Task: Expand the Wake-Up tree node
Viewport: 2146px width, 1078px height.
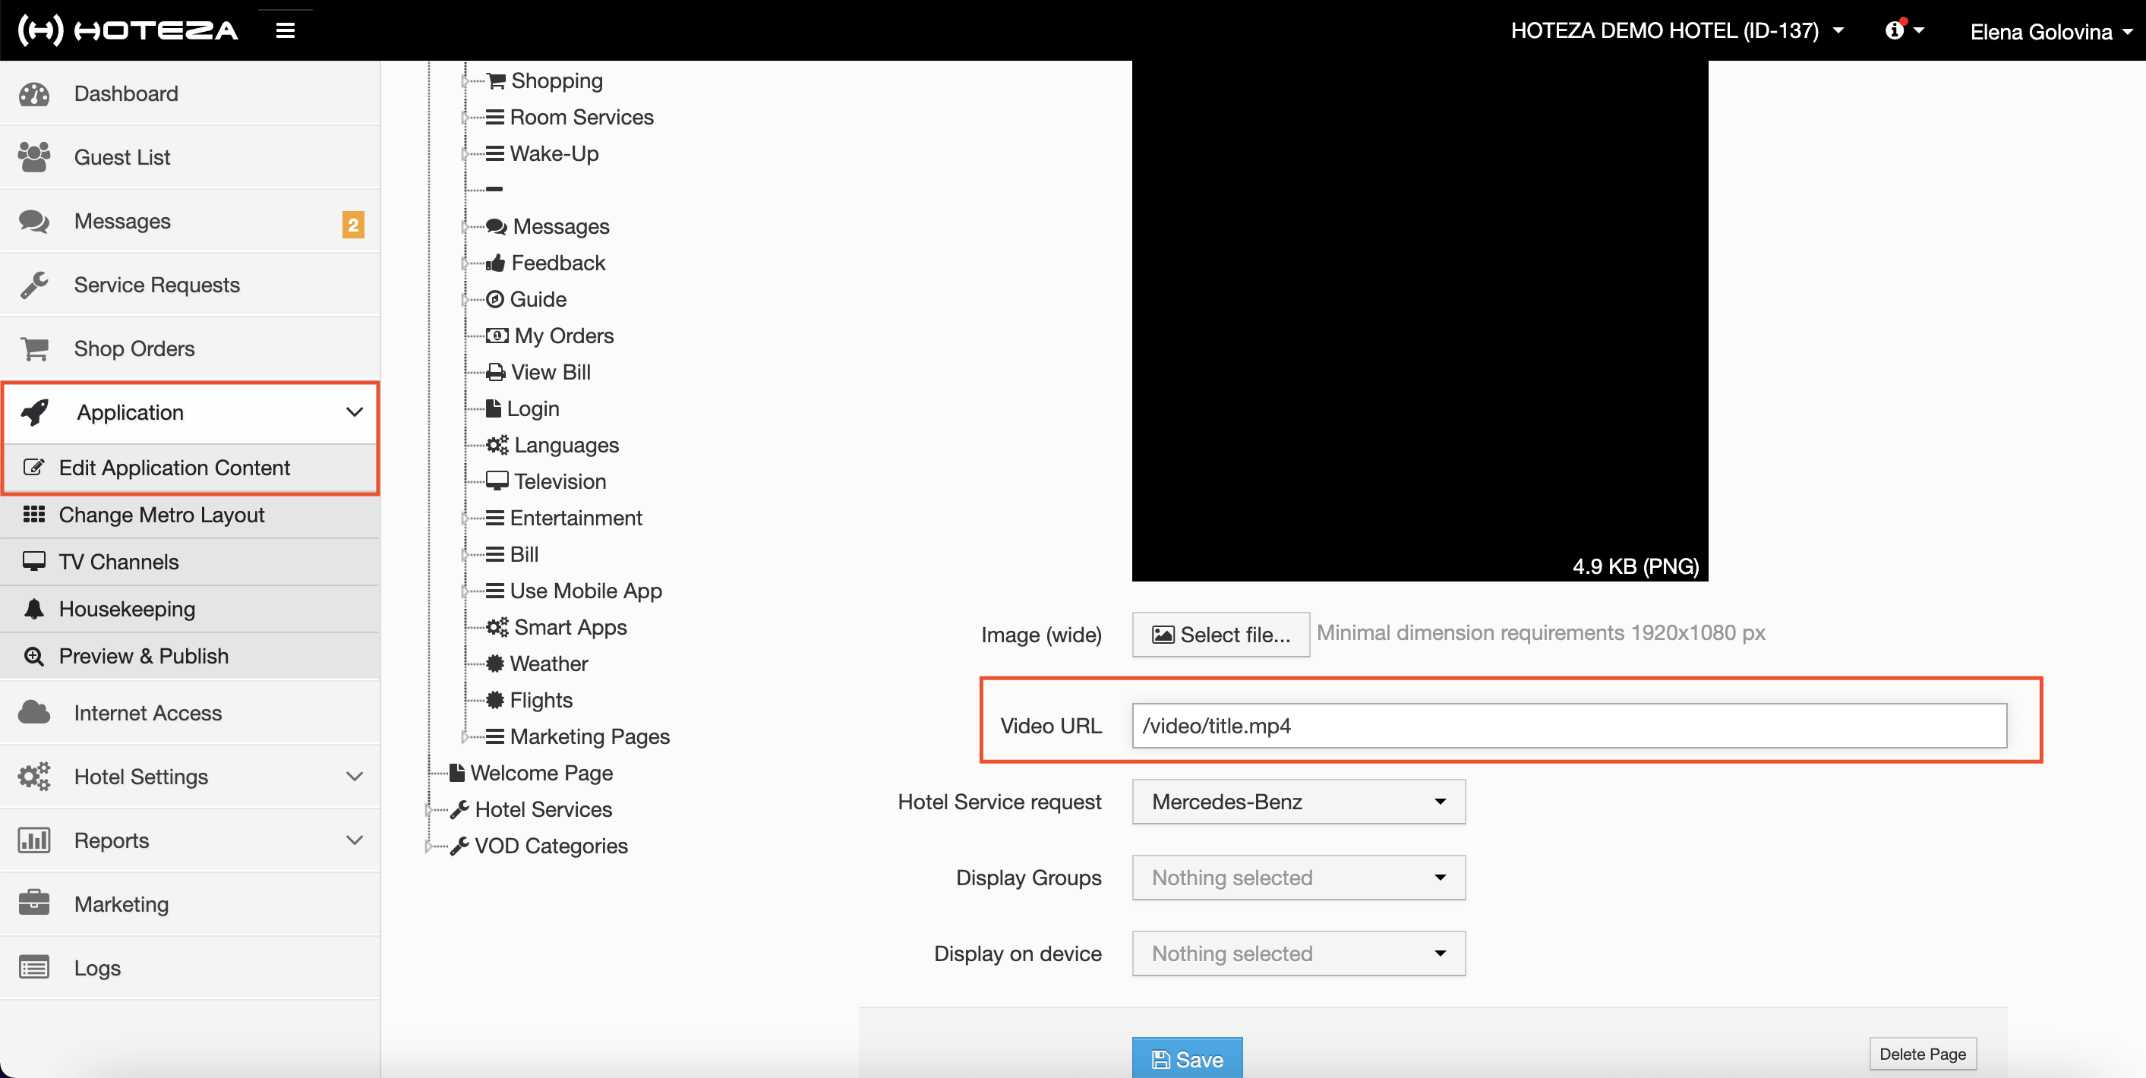Action: 464,154
